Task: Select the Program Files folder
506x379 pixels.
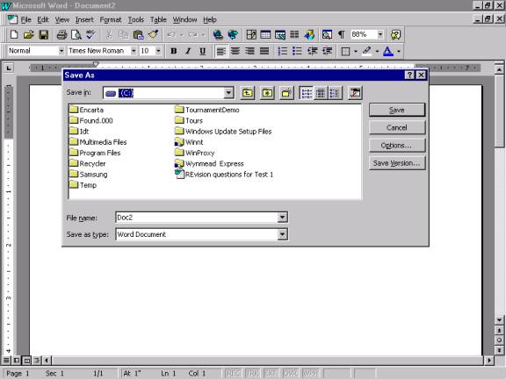Action: click(95, 153)
